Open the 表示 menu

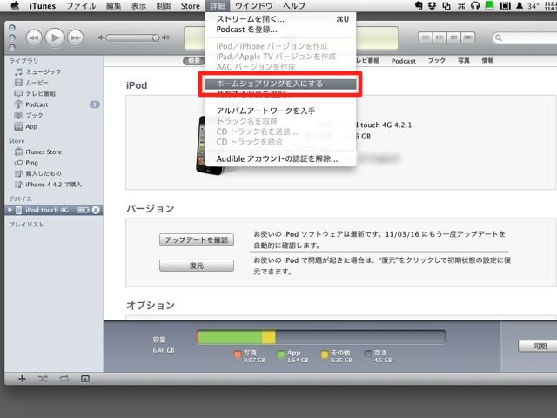click(138, 6)
